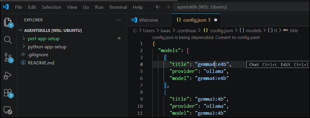Screen dimensions: 310x118
Task: Open the Source Control view
Action: [x=8, y=57]
